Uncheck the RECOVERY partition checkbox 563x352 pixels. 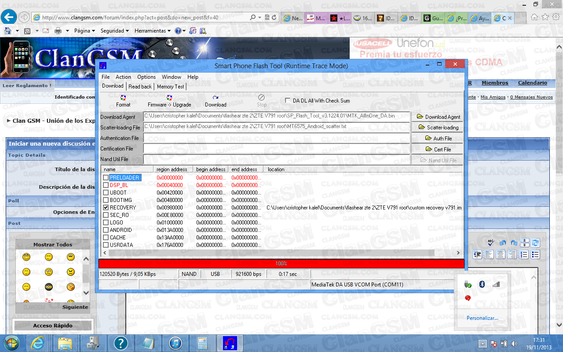coord(106,207)
